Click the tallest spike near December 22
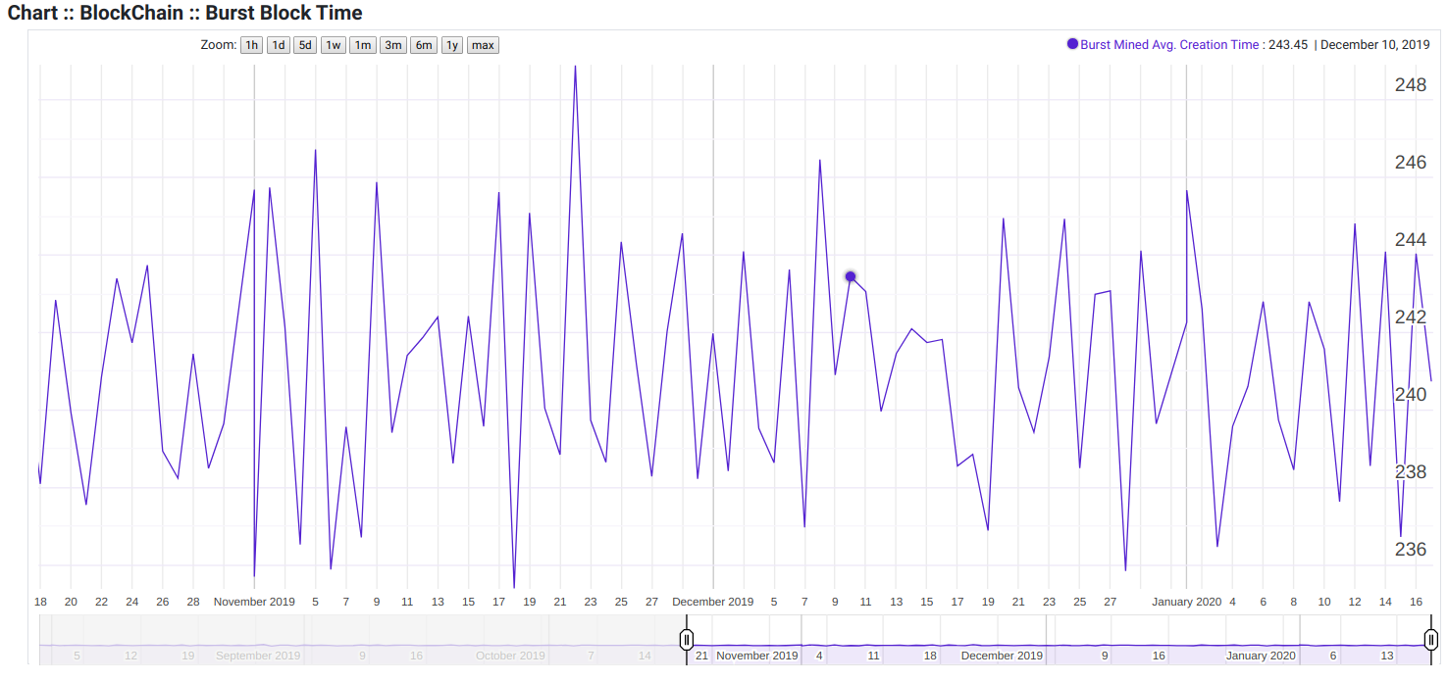 [x=577, y=69]
